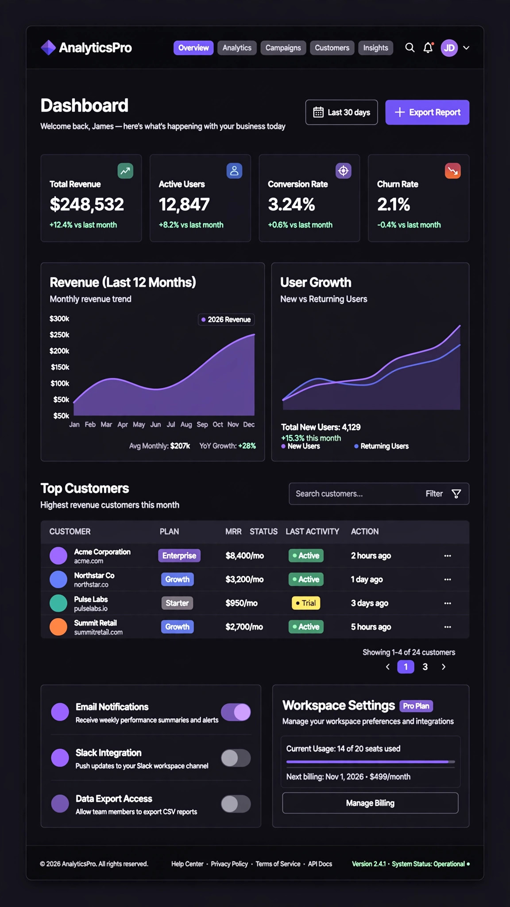Click the green system status dot

click(x=468, y=864)
